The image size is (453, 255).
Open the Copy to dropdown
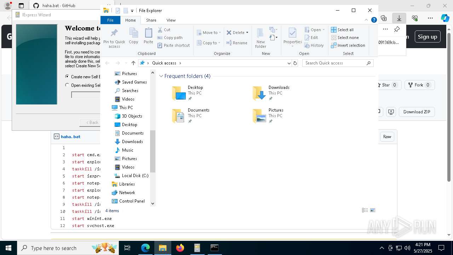point(208,43)
